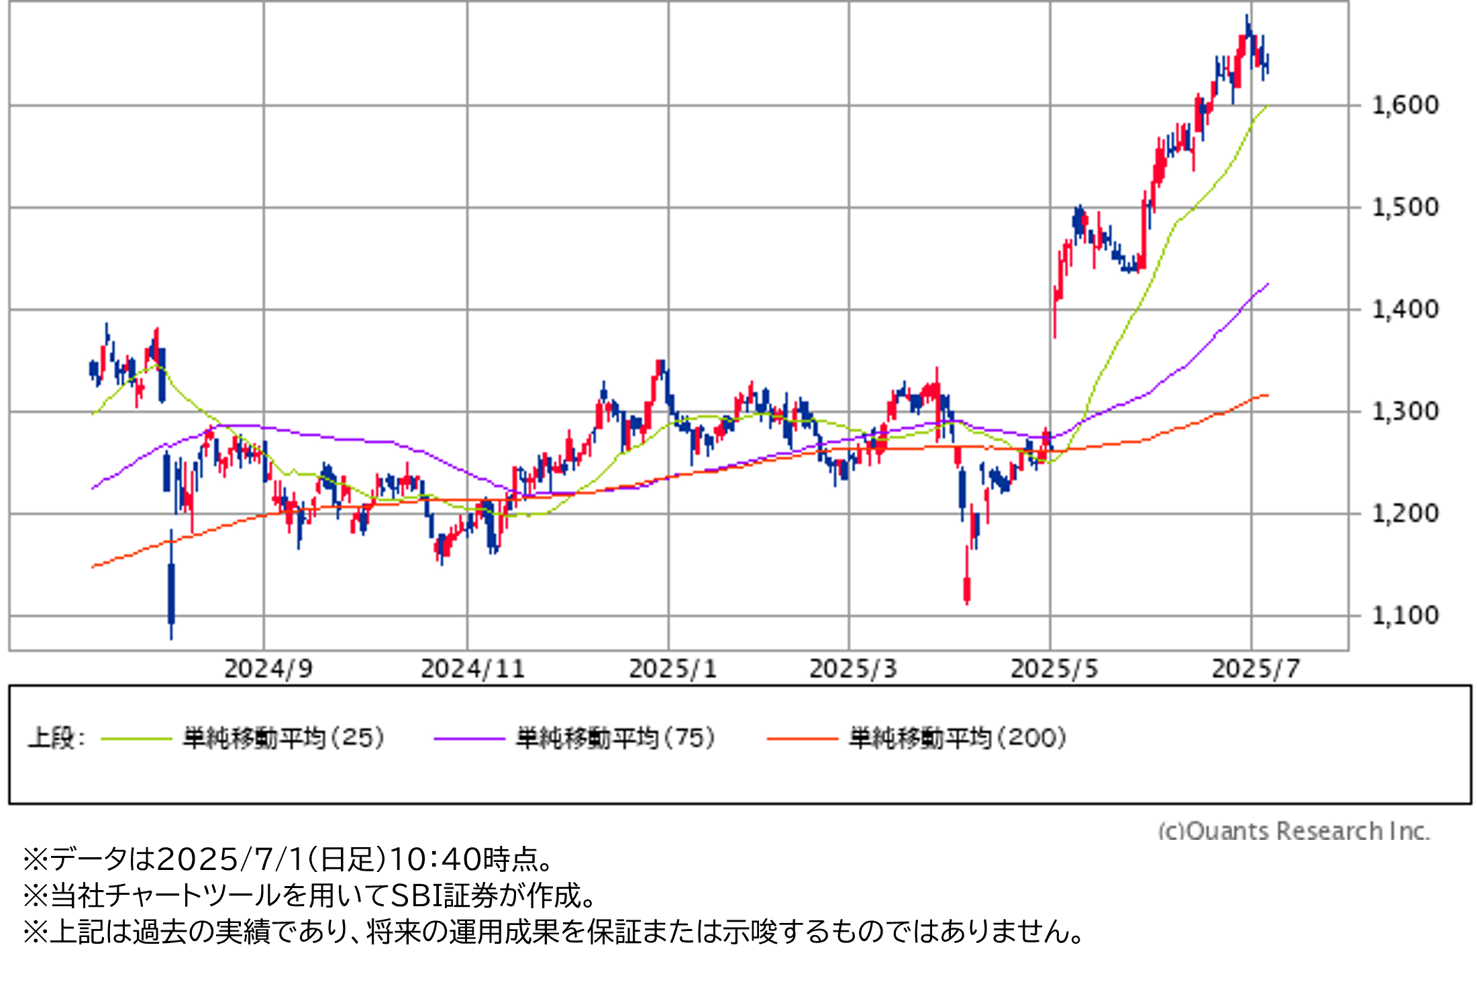
Task: Click the 1,600 price axis label
Action: [1405, 105]
